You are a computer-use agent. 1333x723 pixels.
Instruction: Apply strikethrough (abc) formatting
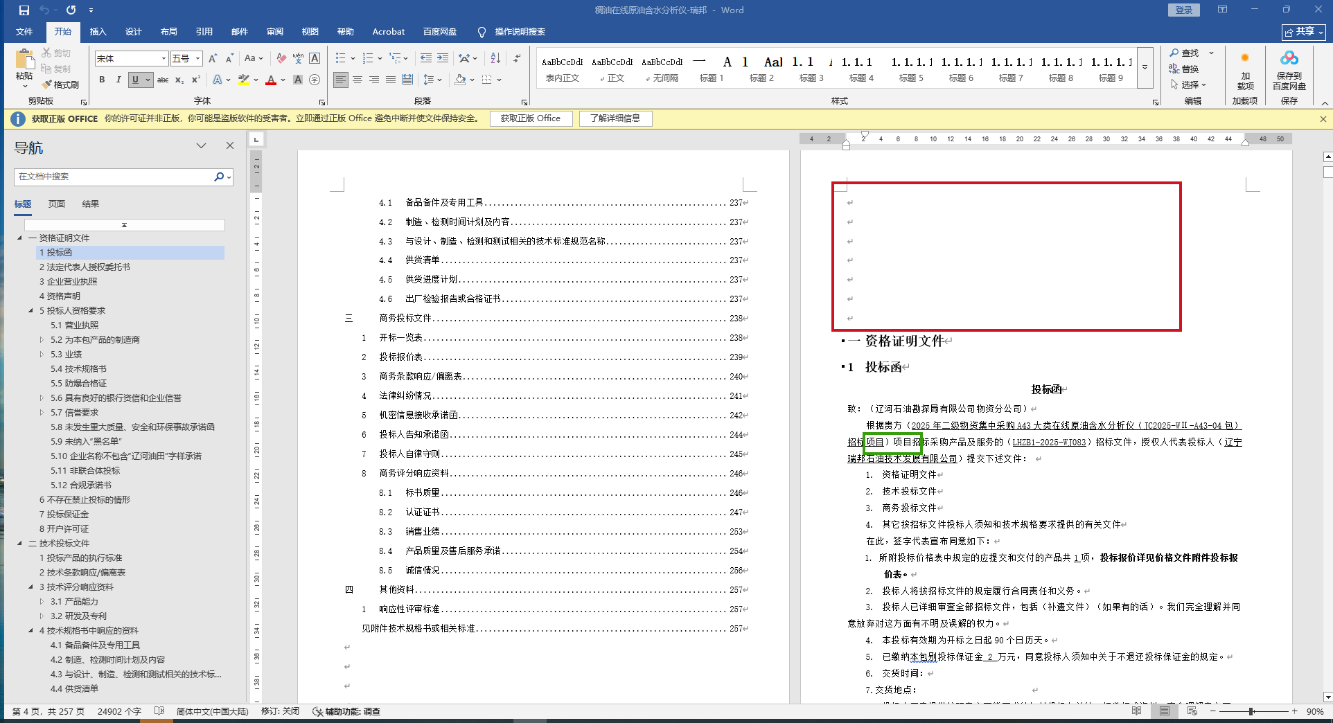coord(163,80)
